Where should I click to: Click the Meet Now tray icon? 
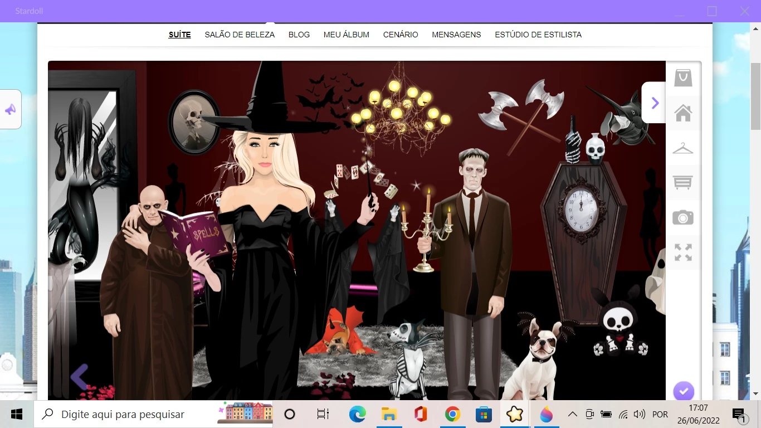coord(589,414)
